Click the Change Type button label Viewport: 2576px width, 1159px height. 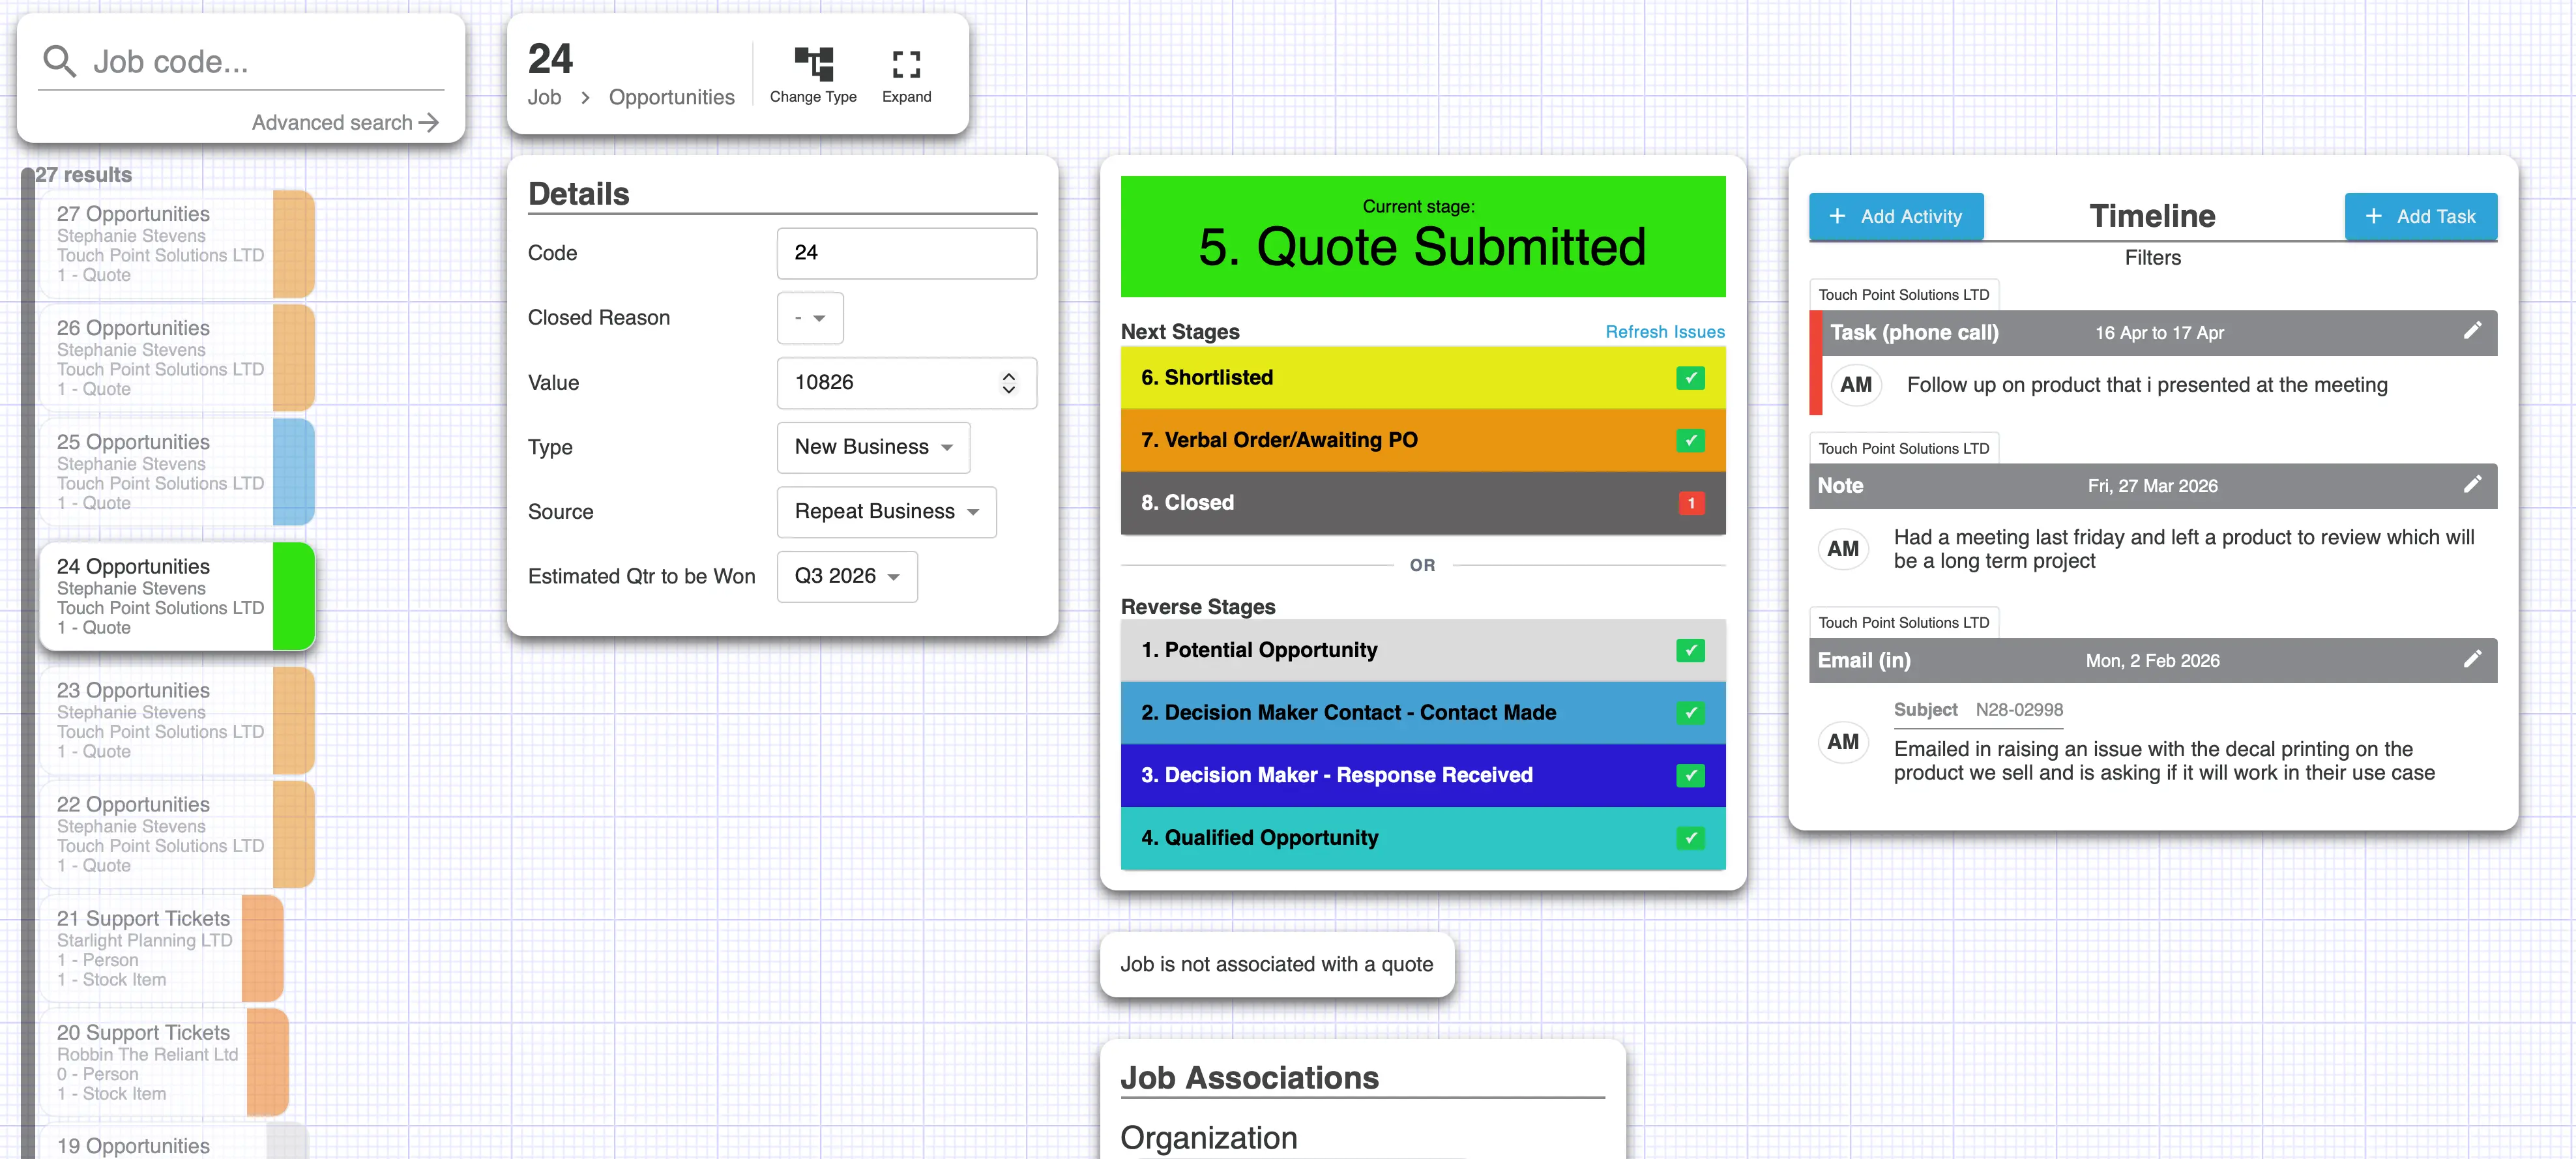[x=813, y=97]
